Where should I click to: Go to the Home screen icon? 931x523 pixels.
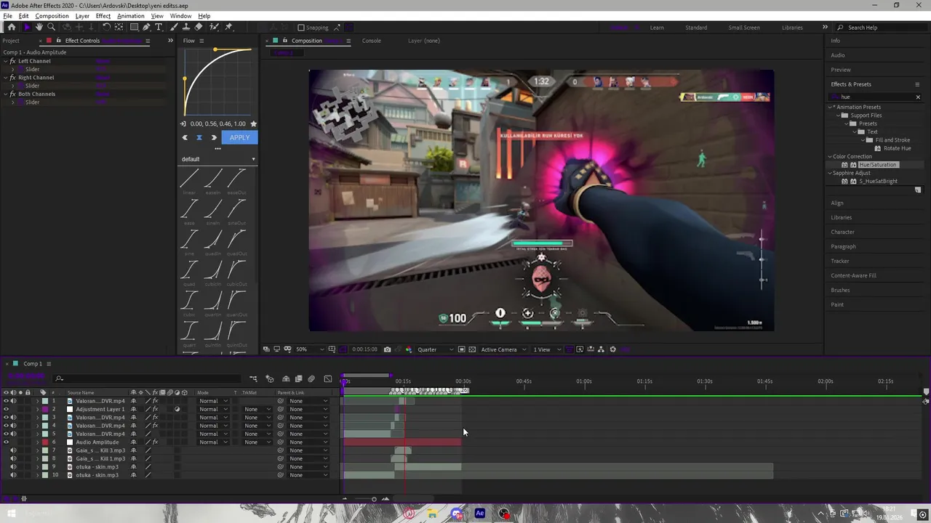[11, 27]
